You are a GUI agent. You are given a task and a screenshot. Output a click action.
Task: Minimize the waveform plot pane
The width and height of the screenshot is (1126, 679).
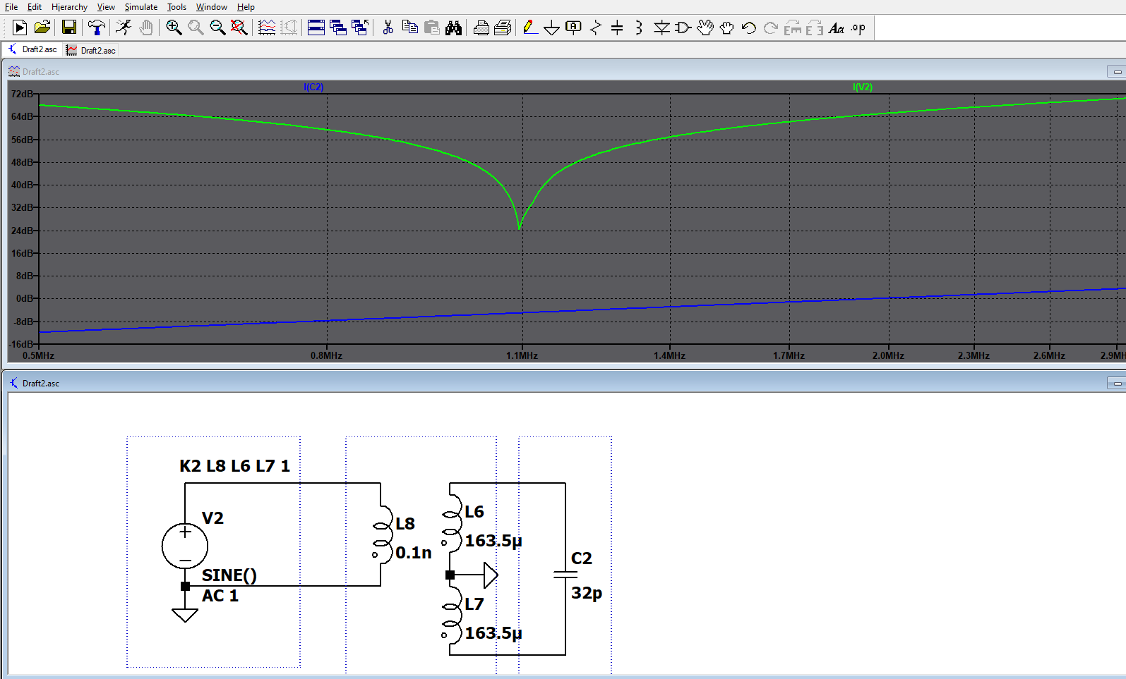tap(1117, 71)
